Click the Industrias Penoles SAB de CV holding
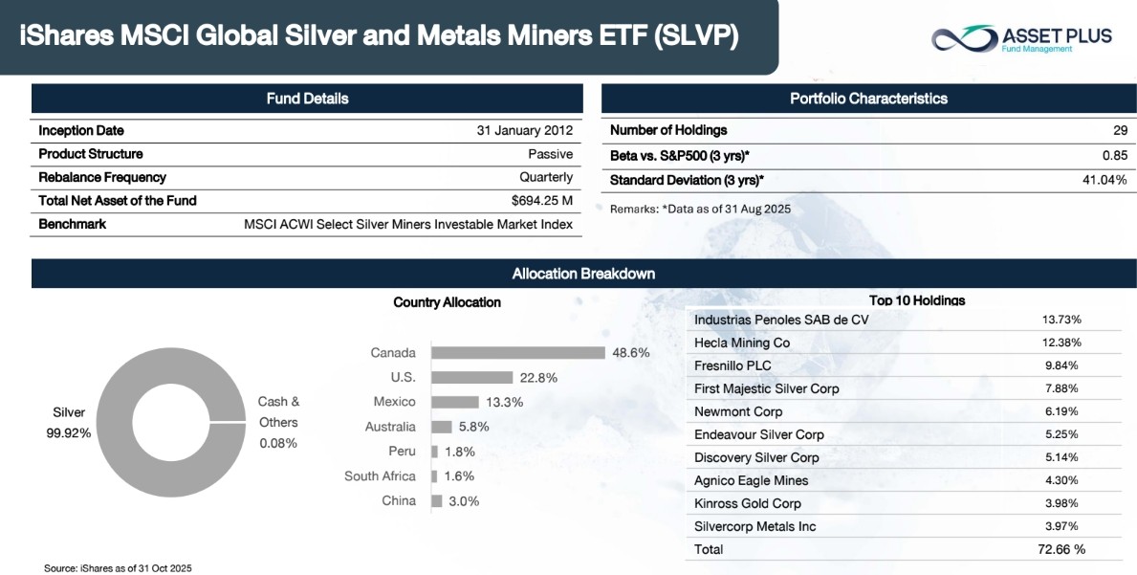 click(x=781, y=320)
